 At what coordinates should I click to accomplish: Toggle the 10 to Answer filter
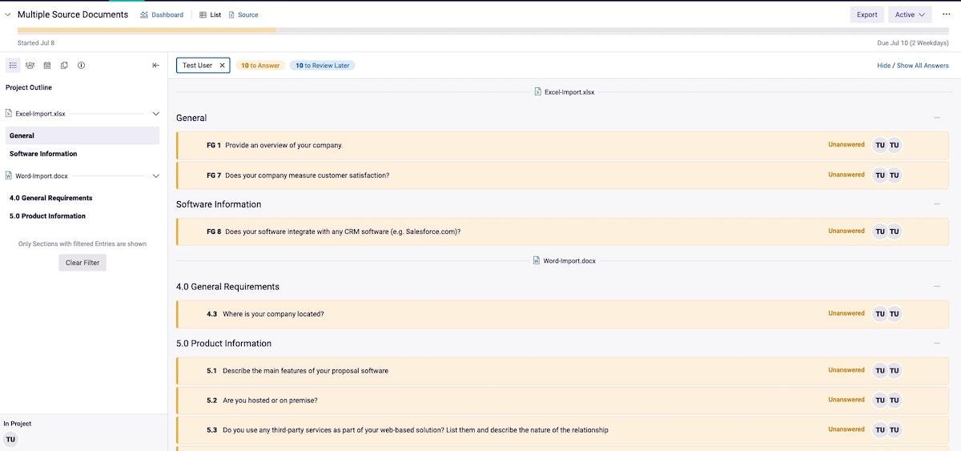tap(260, 66)
